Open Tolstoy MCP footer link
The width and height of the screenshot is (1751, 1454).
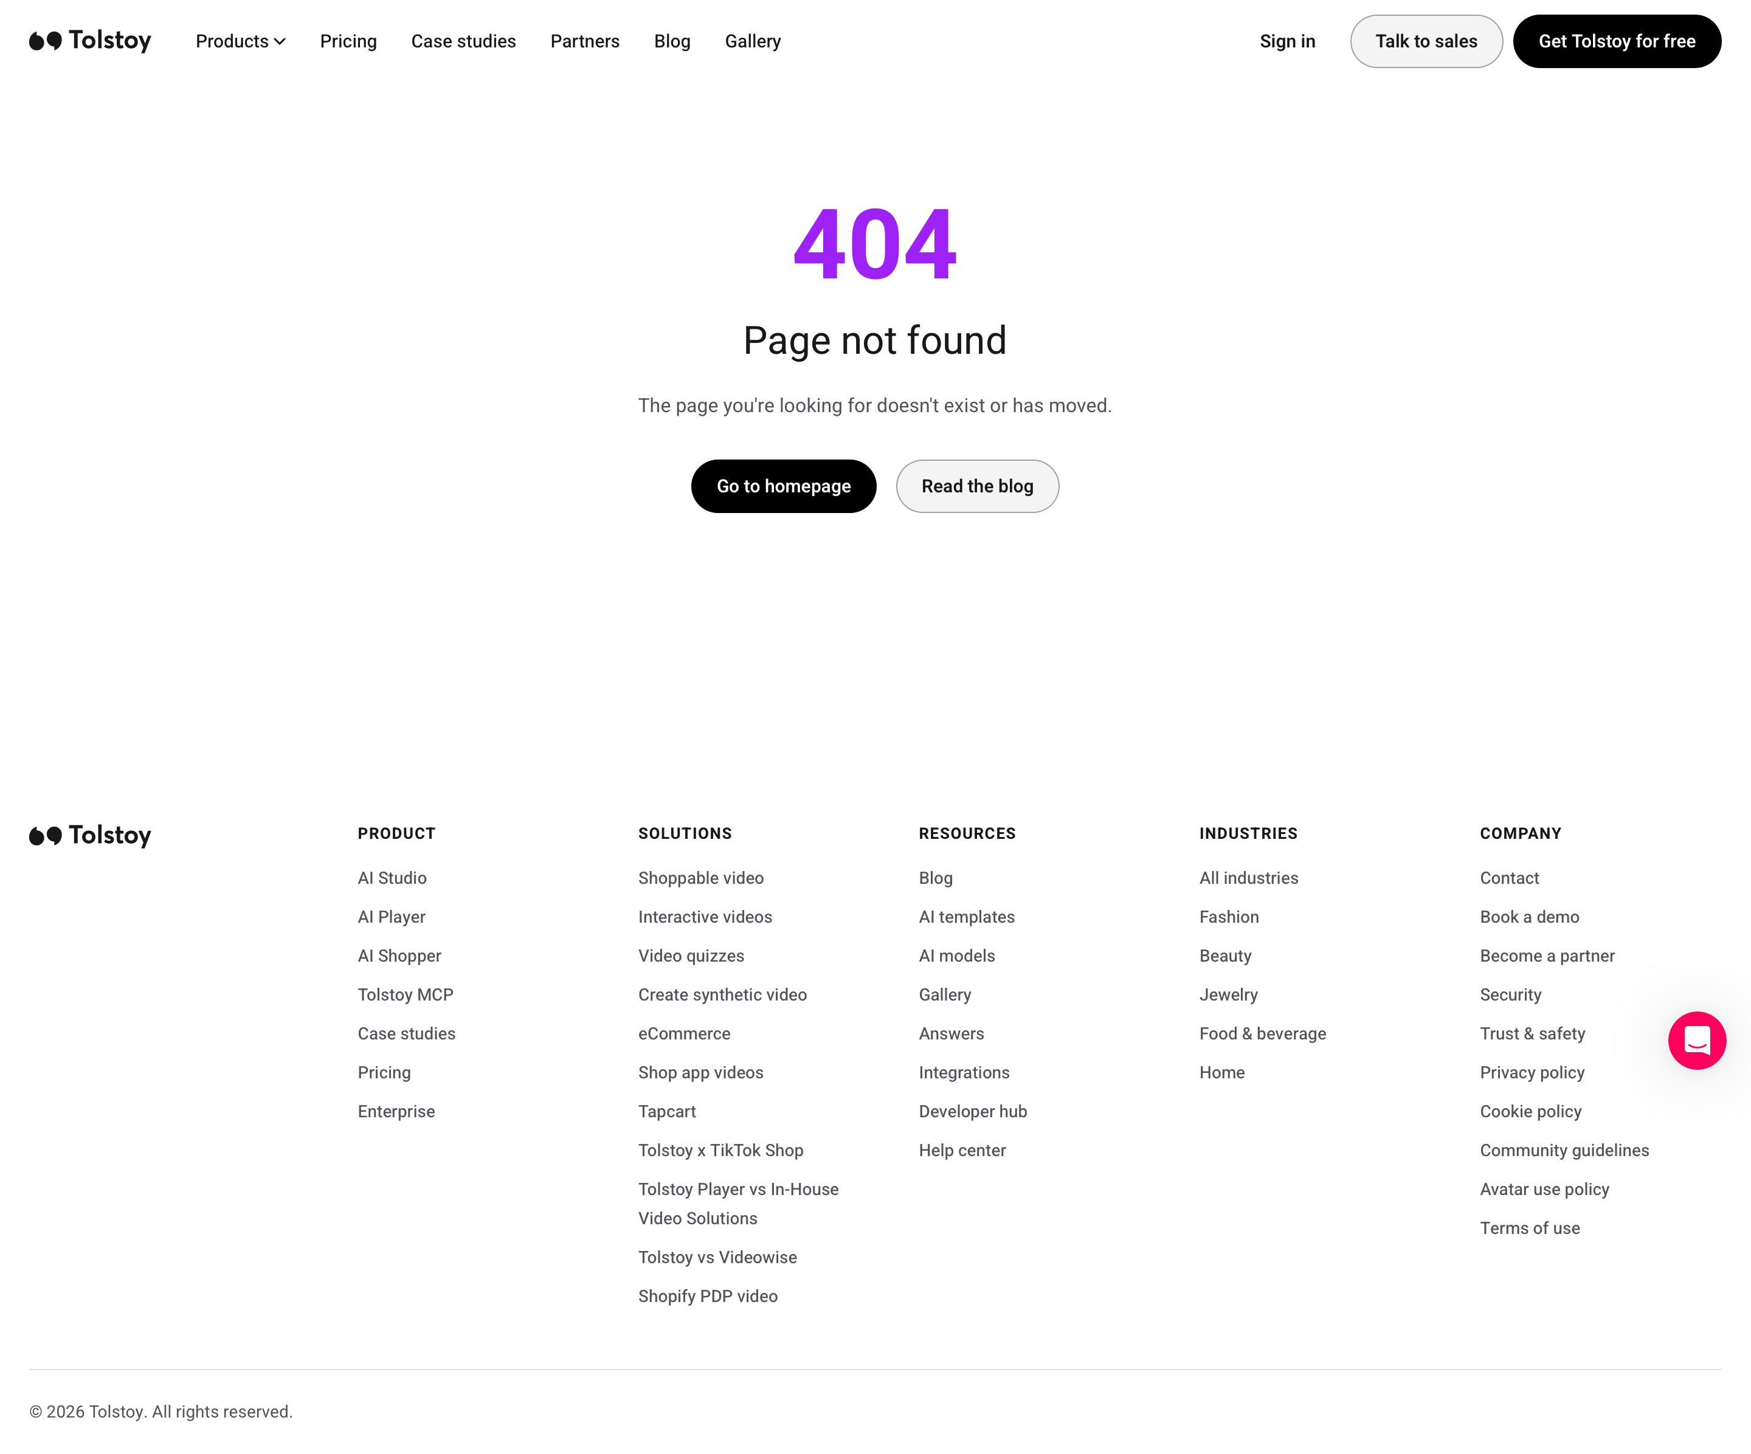[406, 994]
